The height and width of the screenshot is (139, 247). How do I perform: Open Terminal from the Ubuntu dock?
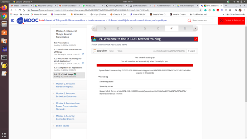[x=4, y=57]
